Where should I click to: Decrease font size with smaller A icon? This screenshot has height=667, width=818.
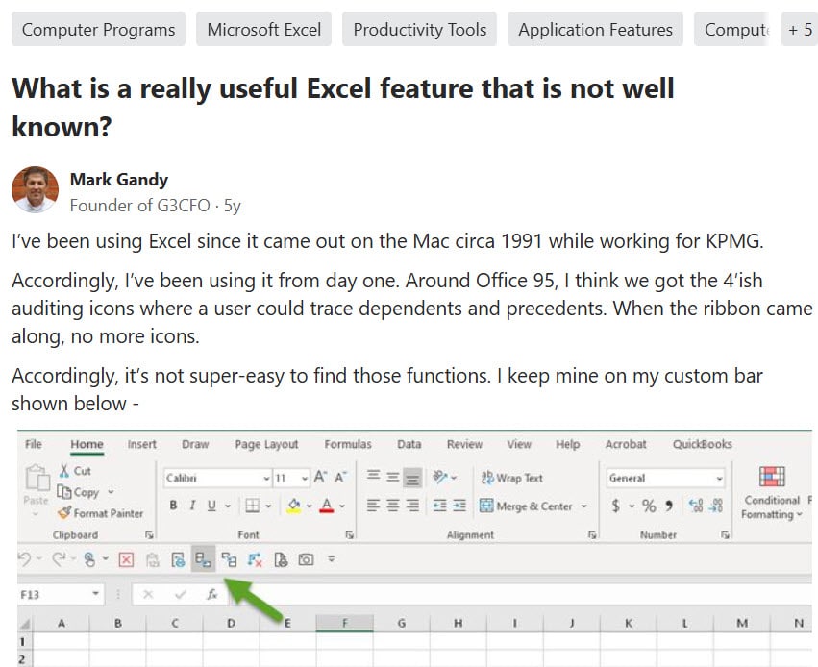point(340,477)
